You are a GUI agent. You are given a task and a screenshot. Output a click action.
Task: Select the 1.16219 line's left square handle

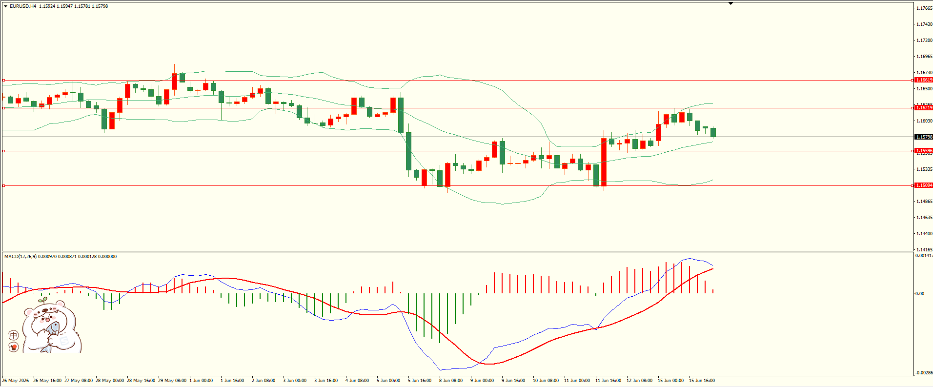click(x=3, y=108)
